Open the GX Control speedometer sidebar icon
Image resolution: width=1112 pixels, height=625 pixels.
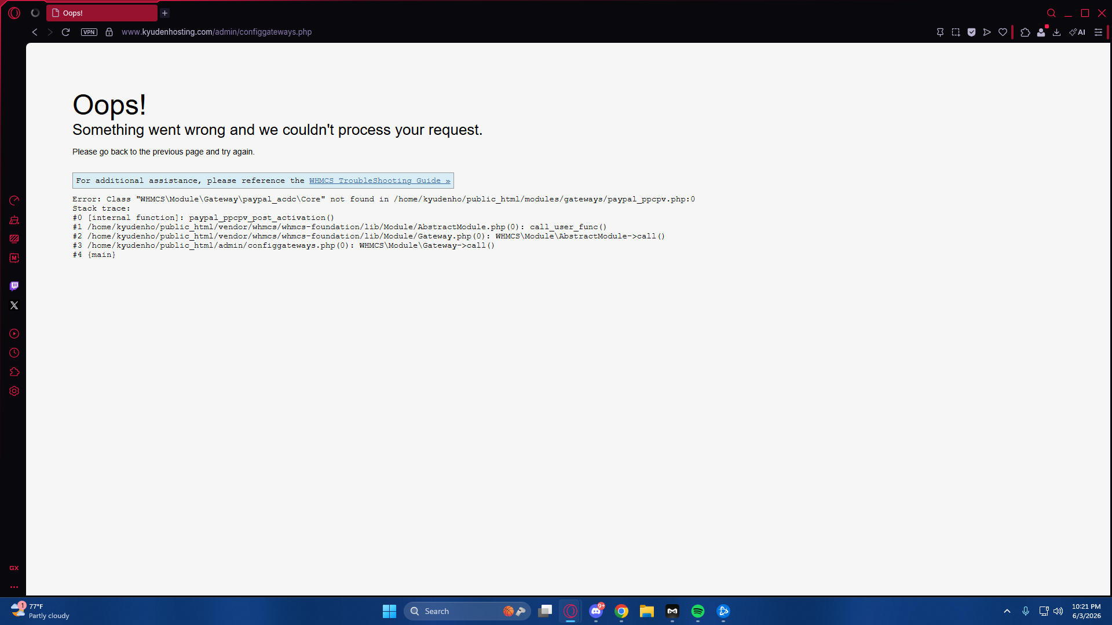coord(14,200)
